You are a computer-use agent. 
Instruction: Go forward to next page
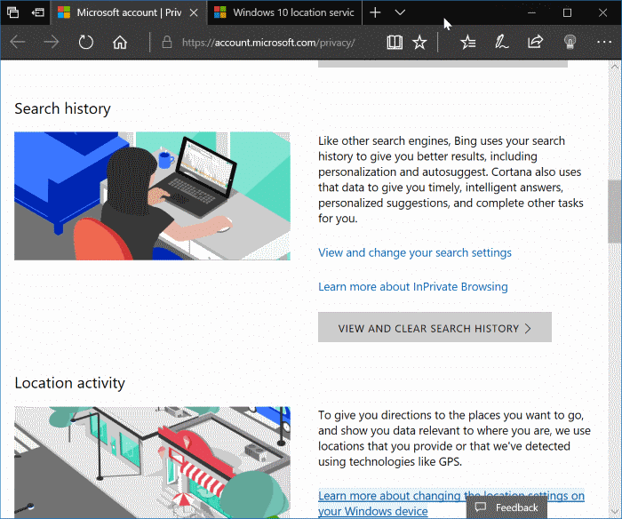click(52, 42)
